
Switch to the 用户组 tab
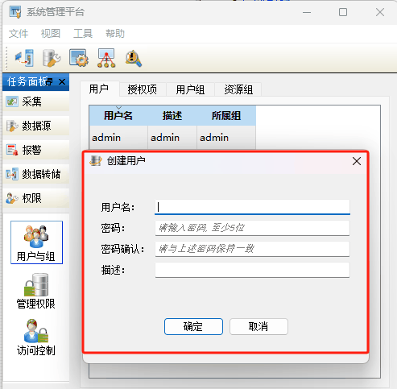[x=190, y=89]
